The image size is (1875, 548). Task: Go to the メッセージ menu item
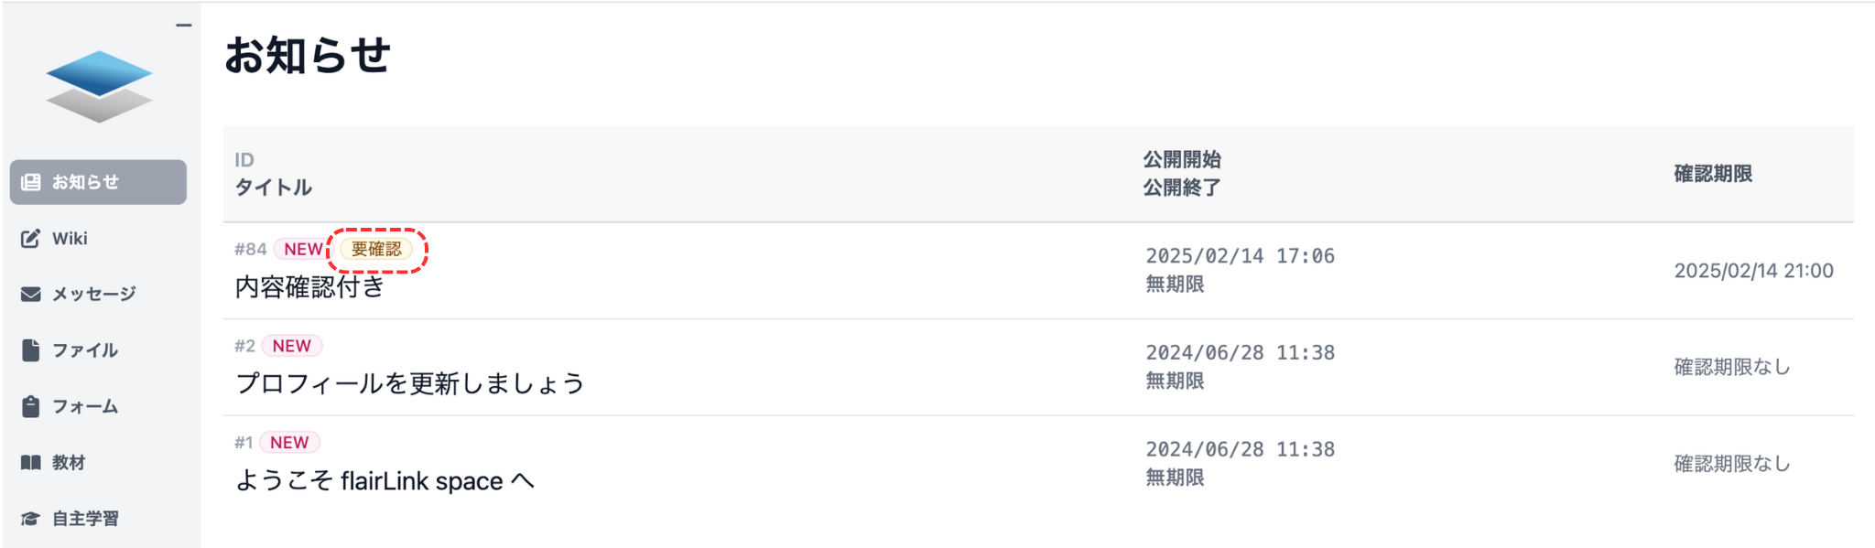(93, 295)
